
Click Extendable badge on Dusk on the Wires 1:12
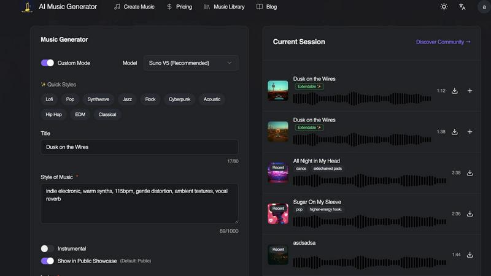point(309,86)
